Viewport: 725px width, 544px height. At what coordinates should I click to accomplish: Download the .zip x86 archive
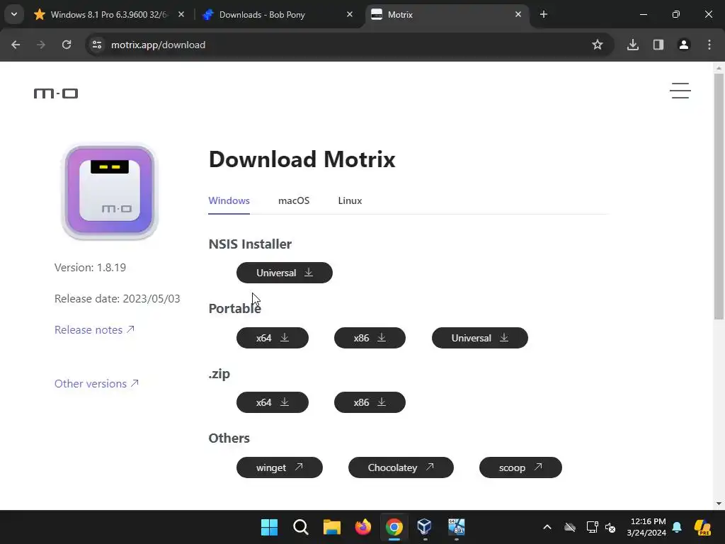(x=370, y=402)
